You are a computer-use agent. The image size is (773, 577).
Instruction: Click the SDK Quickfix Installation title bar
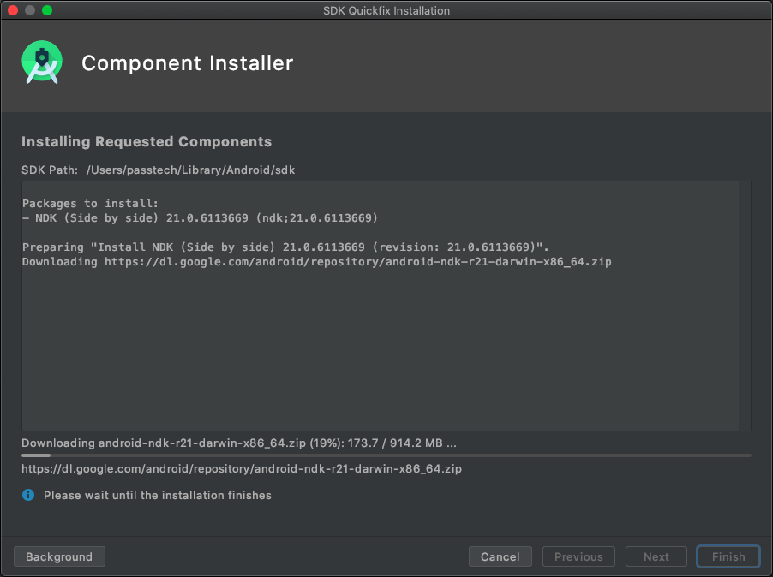click(386, 10)
